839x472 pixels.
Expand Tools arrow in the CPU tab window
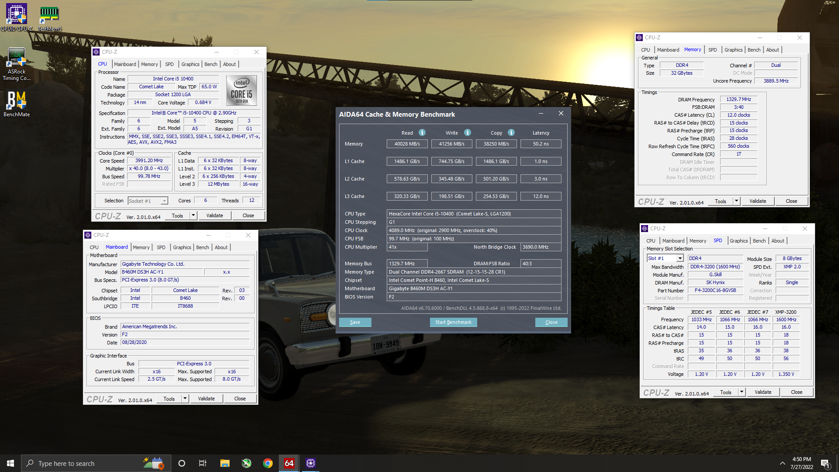point(193,215)
